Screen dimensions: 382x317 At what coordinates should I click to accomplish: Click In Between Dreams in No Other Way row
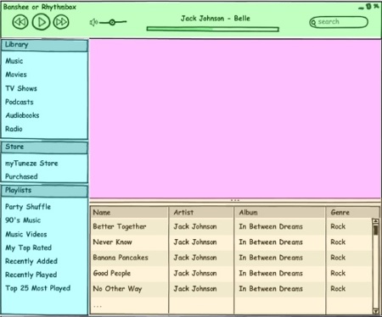coord(271,289)
